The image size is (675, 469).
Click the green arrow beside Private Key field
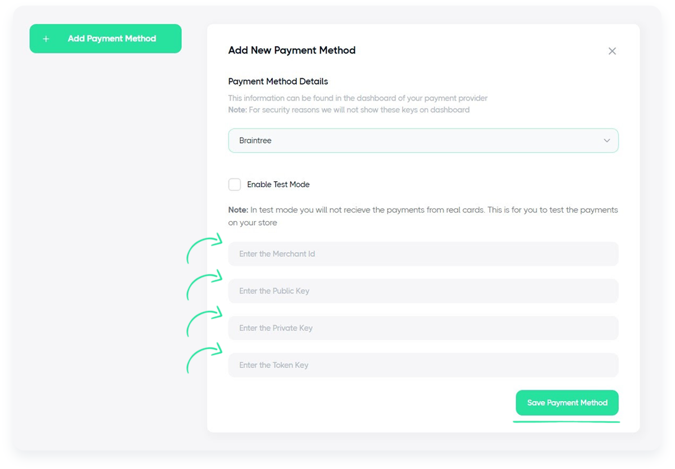coord(205,322)
